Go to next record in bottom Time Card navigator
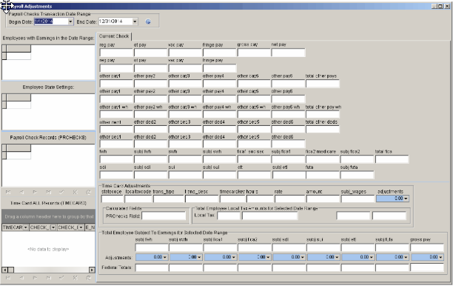Screen dimensions: 453x286 35,278
